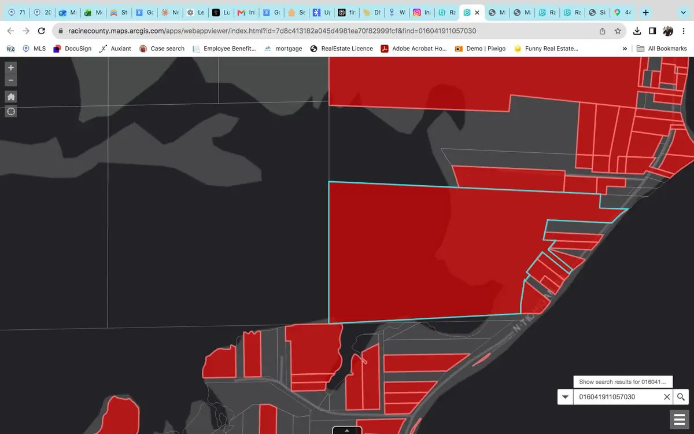Viewport: 694px width, 434px height.
Task: Share this page via share icon
Action: (x=603, y=31)
